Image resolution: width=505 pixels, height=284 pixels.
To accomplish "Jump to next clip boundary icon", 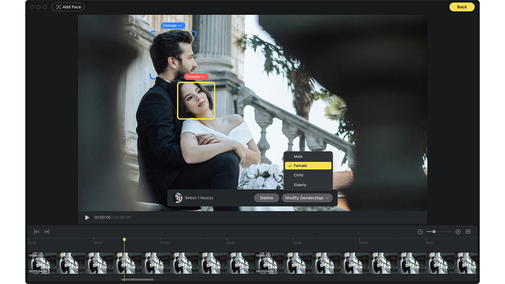I will (47, 231).
